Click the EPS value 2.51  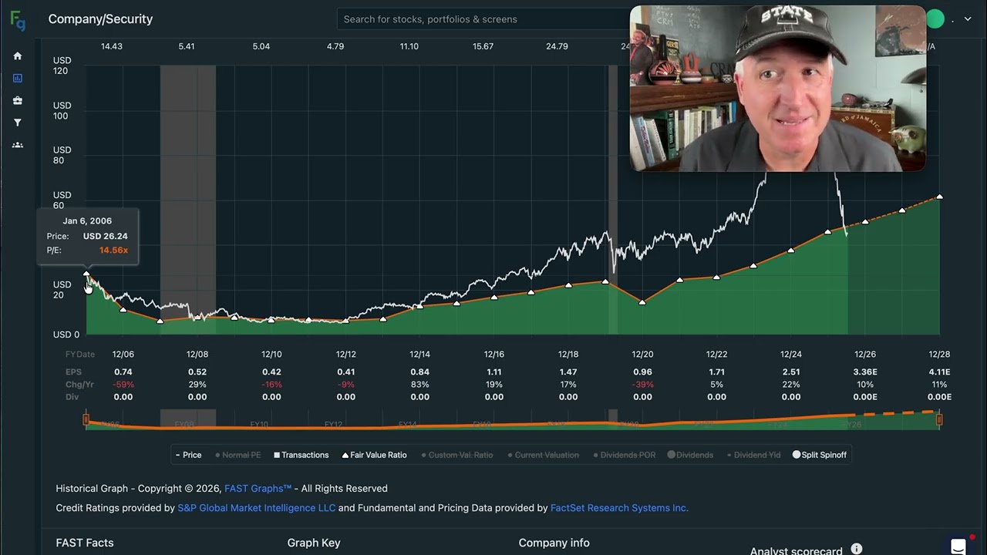pos(791,372)
